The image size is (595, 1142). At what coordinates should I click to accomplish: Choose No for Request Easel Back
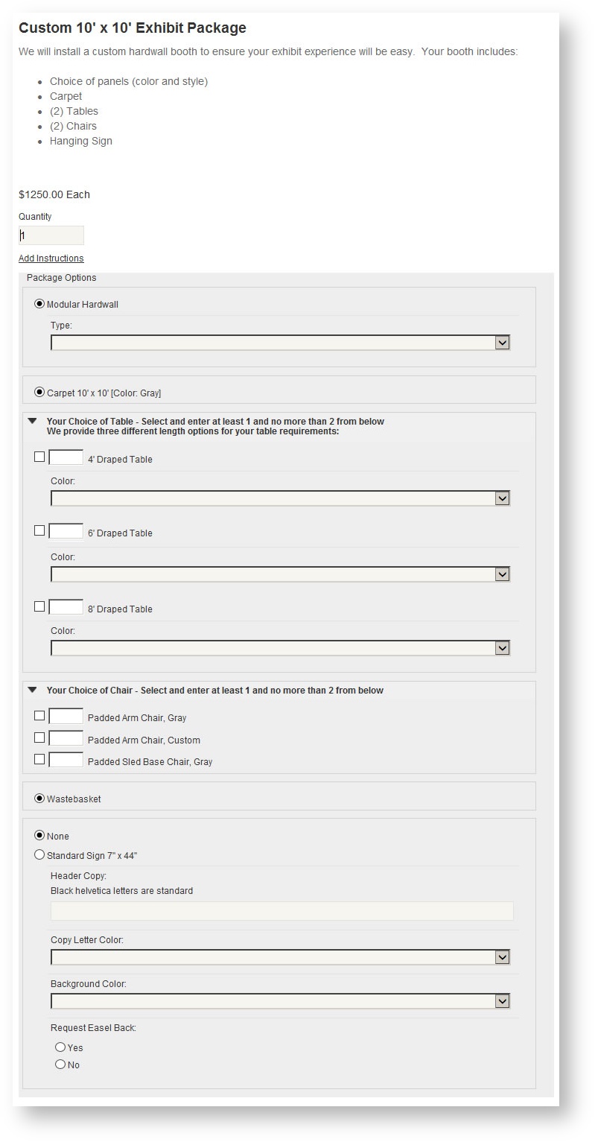[x=60, y=1065]
